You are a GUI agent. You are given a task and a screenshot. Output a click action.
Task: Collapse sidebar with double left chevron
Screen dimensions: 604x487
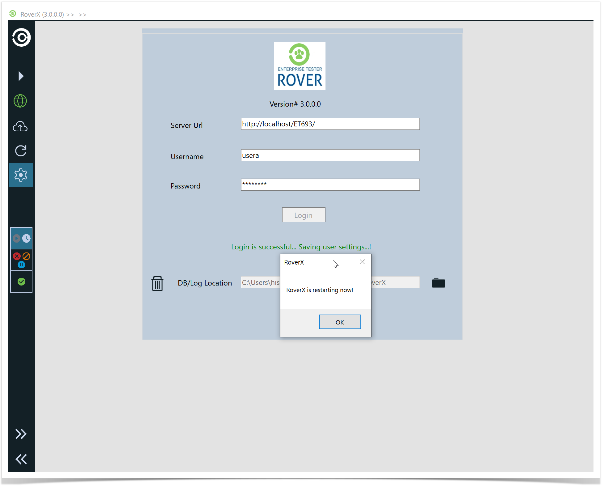(x=21, y=459)
